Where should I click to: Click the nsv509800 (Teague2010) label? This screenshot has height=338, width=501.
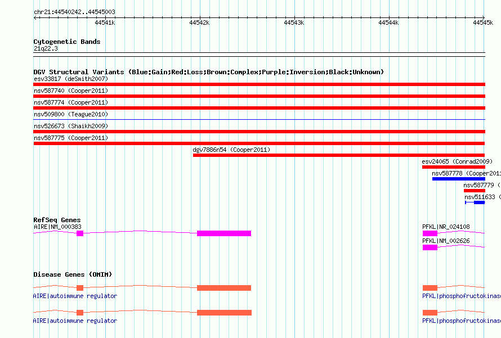pos(71,114)
